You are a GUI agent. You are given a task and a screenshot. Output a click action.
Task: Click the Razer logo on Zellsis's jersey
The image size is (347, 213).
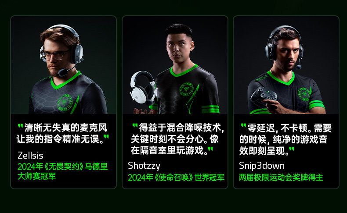point(65,103)
